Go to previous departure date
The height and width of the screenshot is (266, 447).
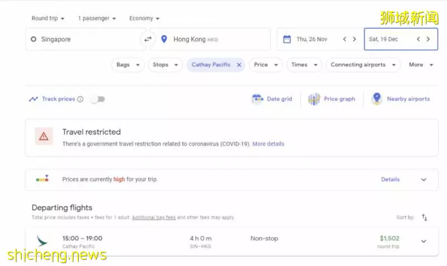[x=344, y=39]
